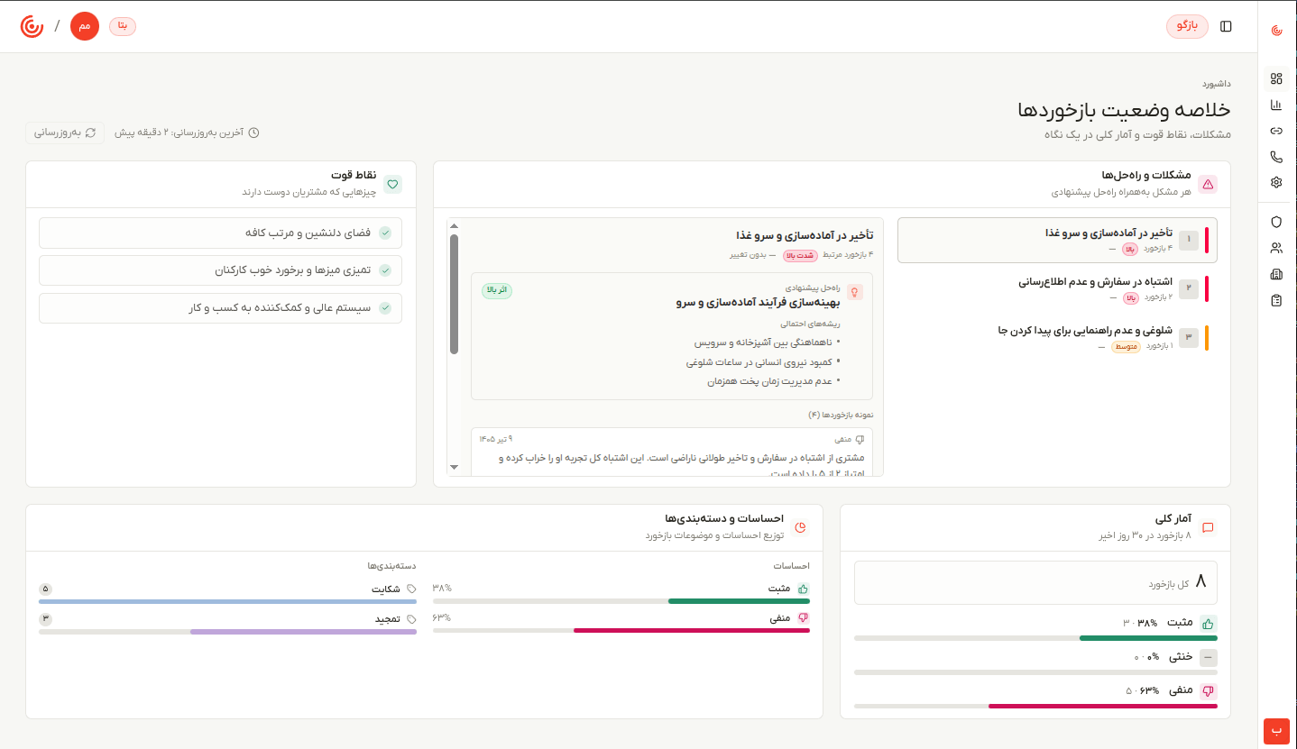Screen dimensions: 1297x749
Task: Open the link icon in sidebar
Action: (x=1276, y=131)
